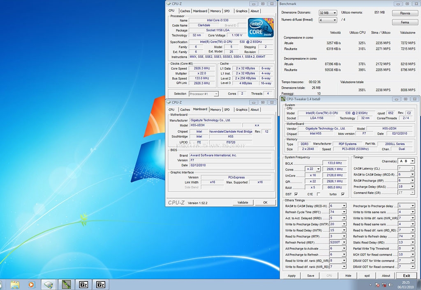Image resolution: width=421 pixels, height=290 pixels.
Task: Click the OK button in CPU-Z
Action: tap(265, 203)
